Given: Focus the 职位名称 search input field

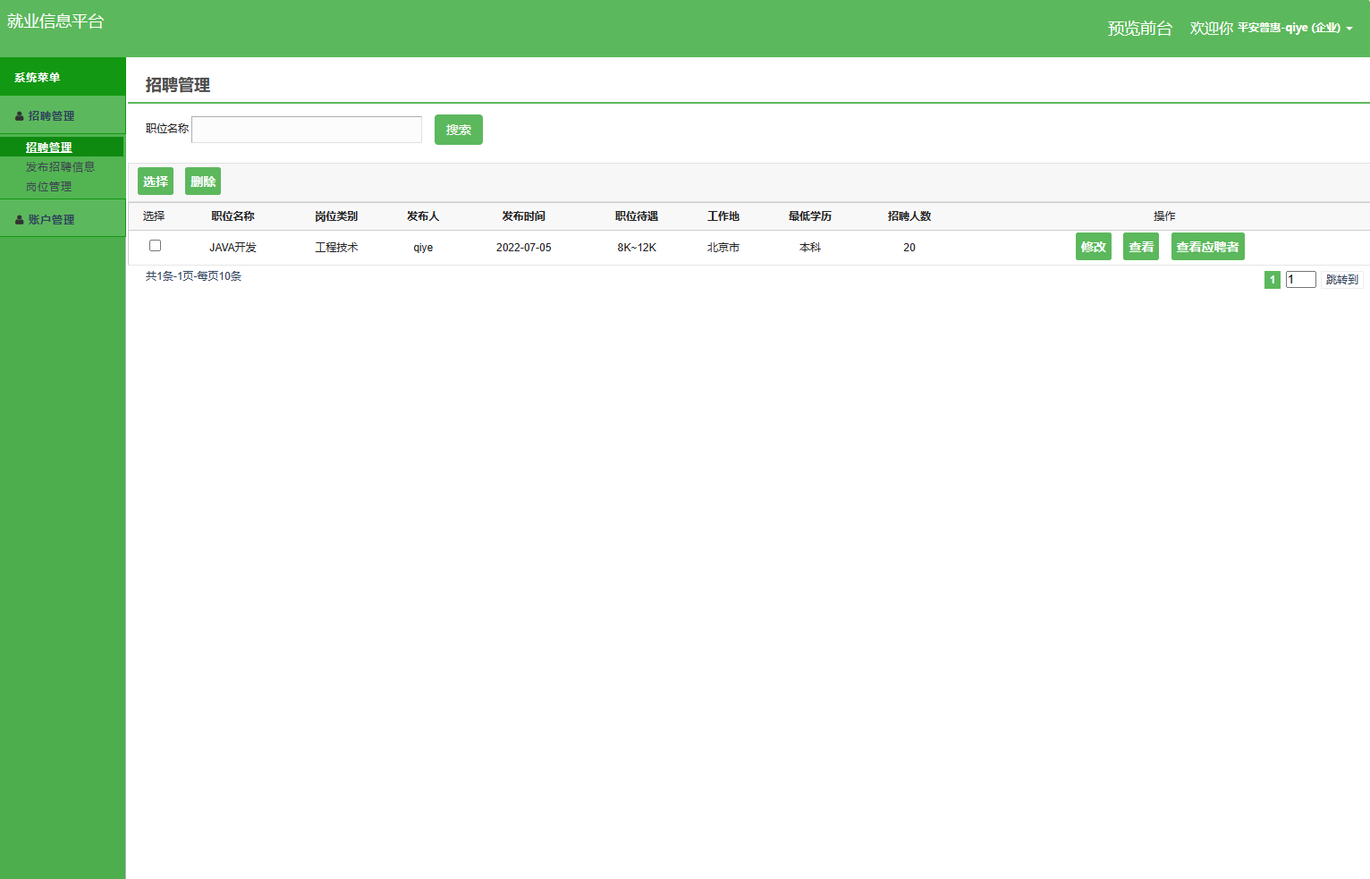Looking at the screenshot, I should coord(307,130).
